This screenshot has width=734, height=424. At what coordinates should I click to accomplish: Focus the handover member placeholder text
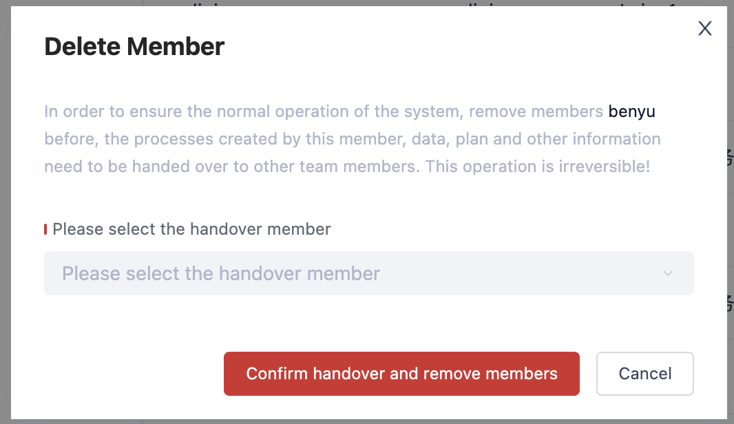(221, 274)
